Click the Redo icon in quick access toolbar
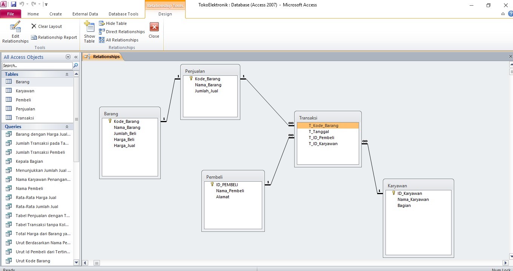The height and width of the screenshot is (271, 513). (x=34, y=5)
